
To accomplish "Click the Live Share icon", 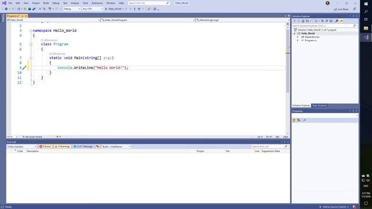I will click(335, 9).
